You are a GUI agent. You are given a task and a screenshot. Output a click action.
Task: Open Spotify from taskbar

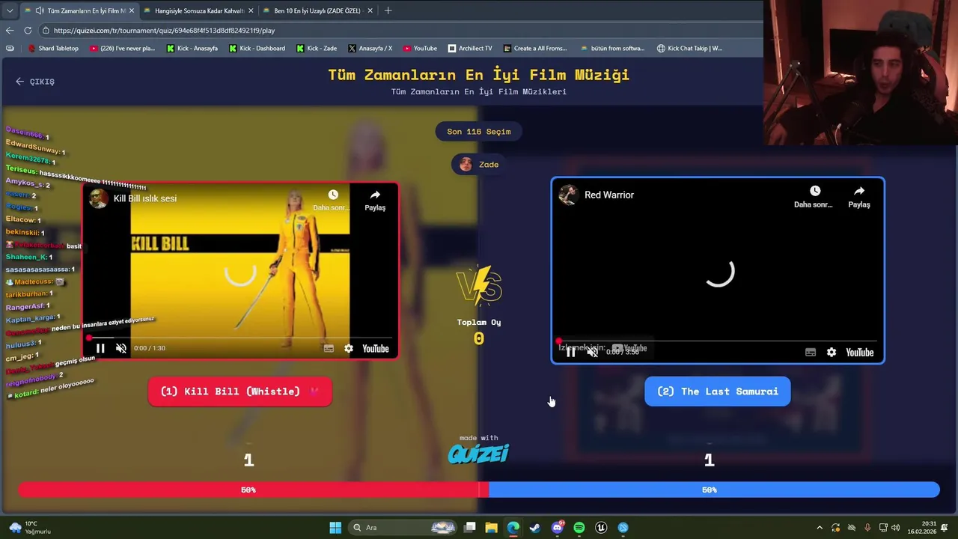pos(579,528)
